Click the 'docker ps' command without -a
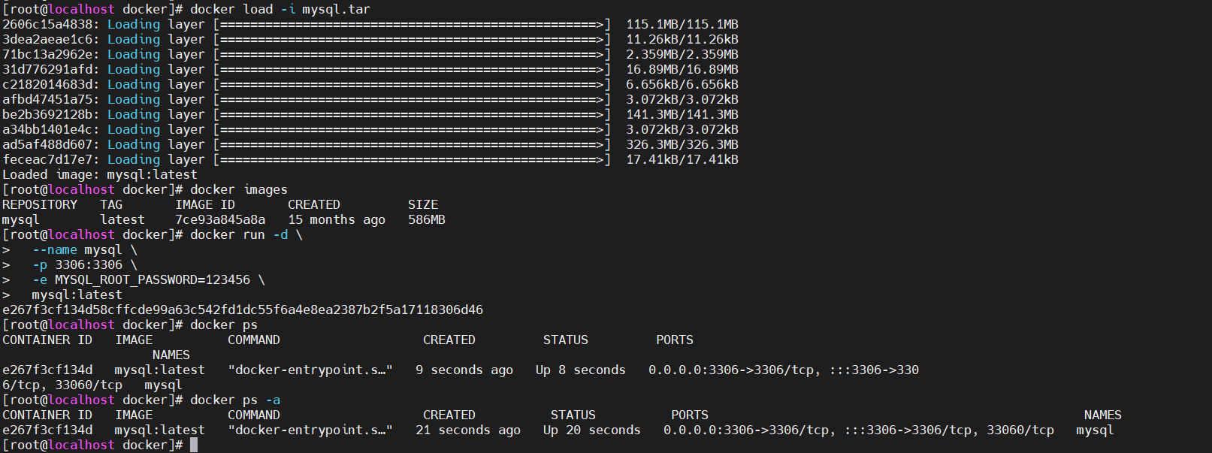 tap(224, 325)
